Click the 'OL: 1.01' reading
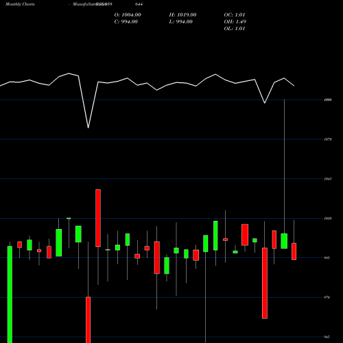The image size is (343, 343). click(235, 29)
